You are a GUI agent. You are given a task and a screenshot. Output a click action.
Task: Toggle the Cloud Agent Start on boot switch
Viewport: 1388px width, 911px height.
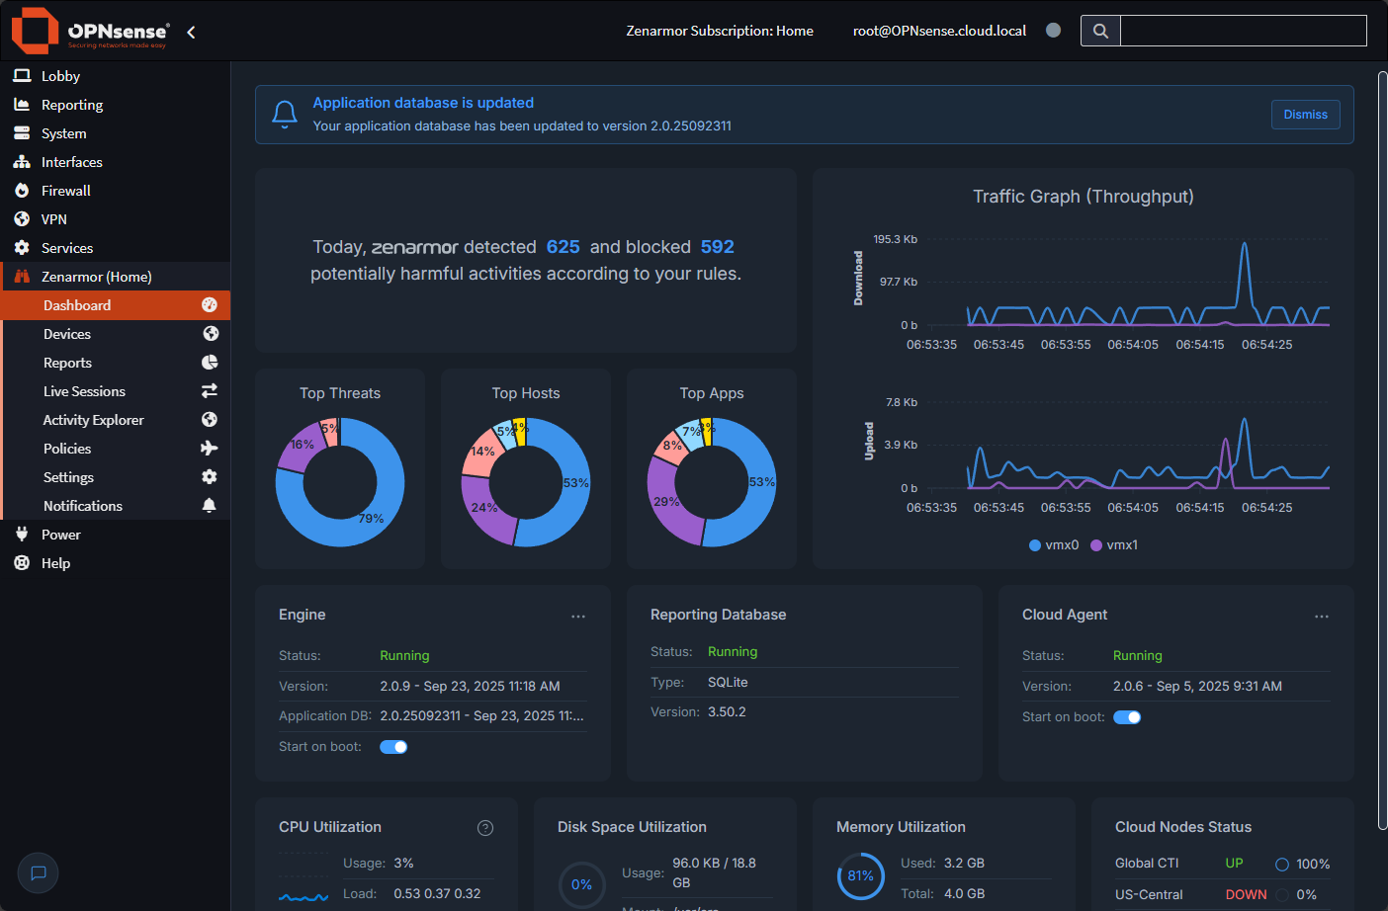click(x=1127, y=716)
